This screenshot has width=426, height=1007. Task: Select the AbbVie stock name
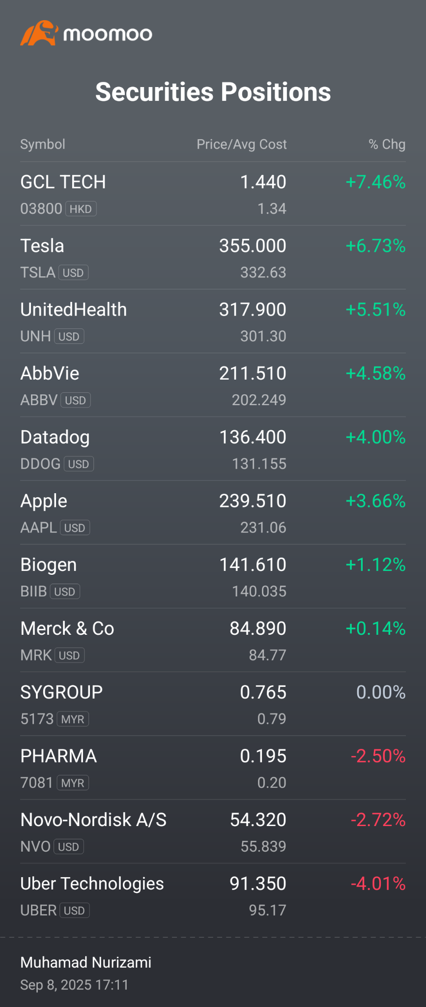(x=50, y=373)
